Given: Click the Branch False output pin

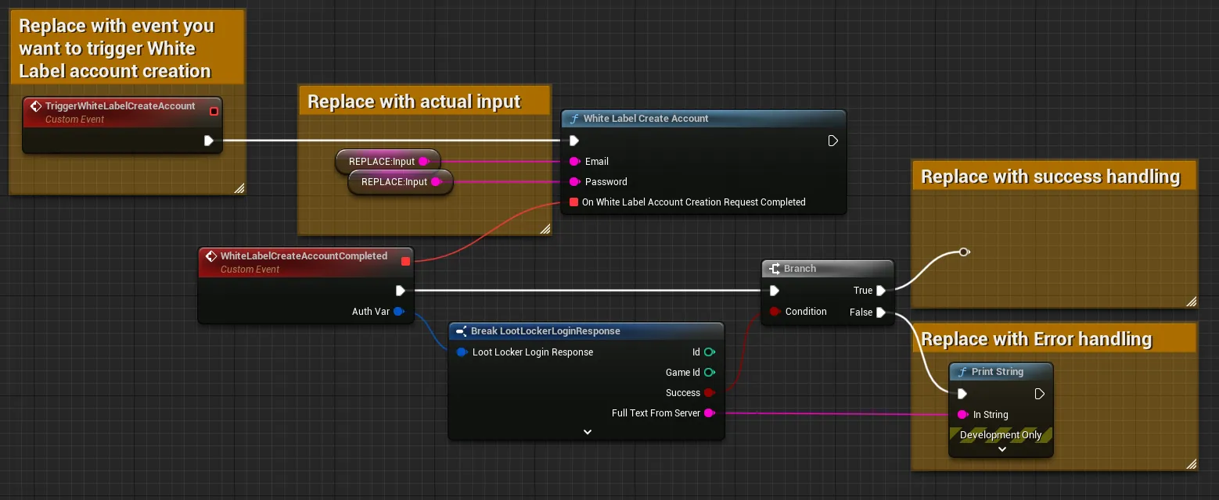Looking at the screenshot, I should 881,312.
